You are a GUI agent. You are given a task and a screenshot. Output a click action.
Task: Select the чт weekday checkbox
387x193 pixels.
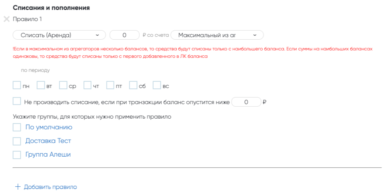pyautogui.click(x=87, y=86)
